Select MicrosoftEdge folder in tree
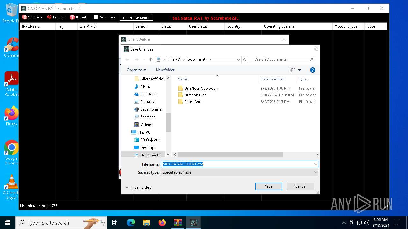This screenshot has height=229, width=408. pos(150,79)
